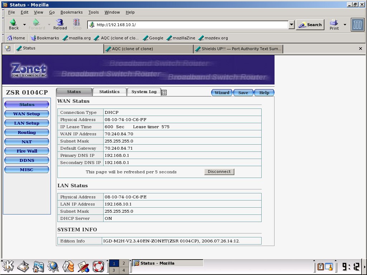Open the URL bar history dropdown
The image size is (367, 275).
[x=291, y=25]
